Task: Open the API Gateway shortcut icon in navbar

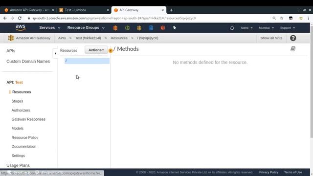Action: tap(139, 28)
